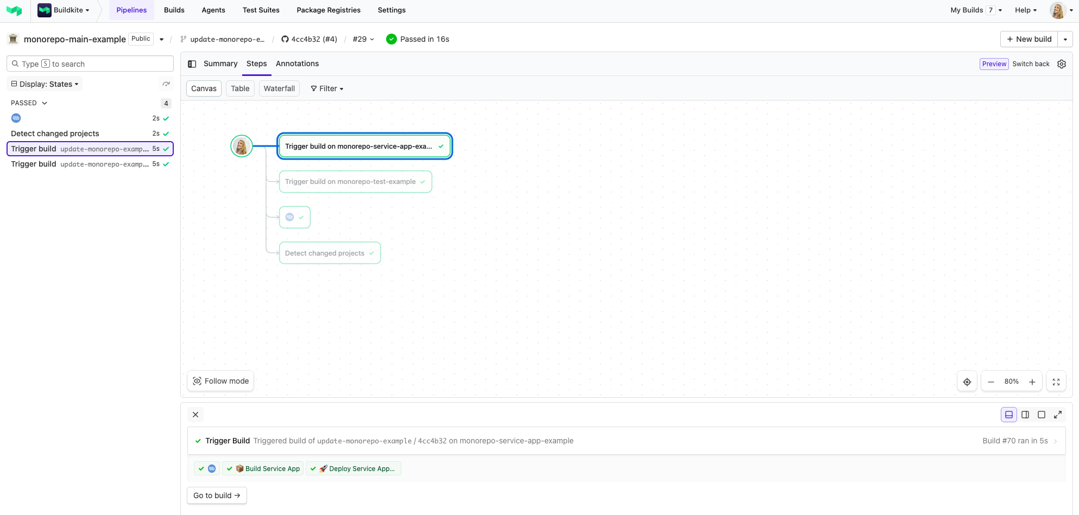
Task: Expand the pipeline options caret
Action: coord(161,39)
